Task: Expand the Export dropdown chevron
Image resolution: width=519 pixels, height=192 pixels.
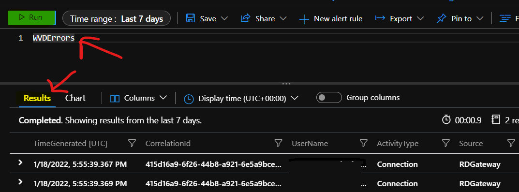Action: [x=420, y=18]
